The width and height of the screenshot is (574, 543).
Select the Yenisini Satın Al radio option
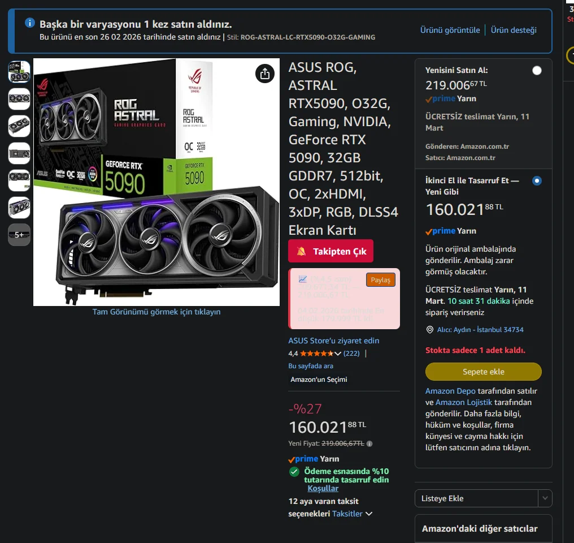point(537,70)
